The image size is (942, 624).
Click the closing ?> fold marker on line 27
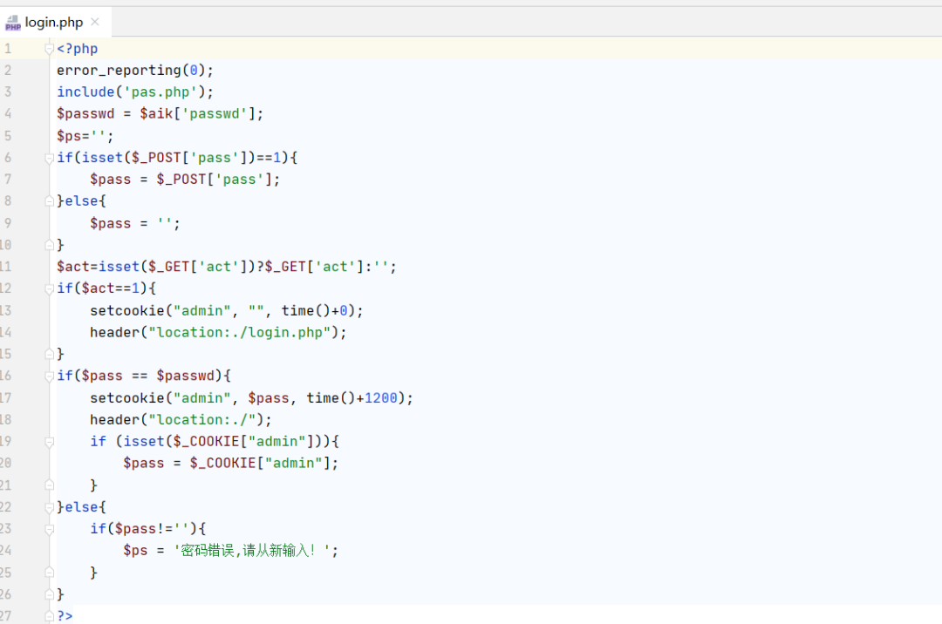pos(49,616)
